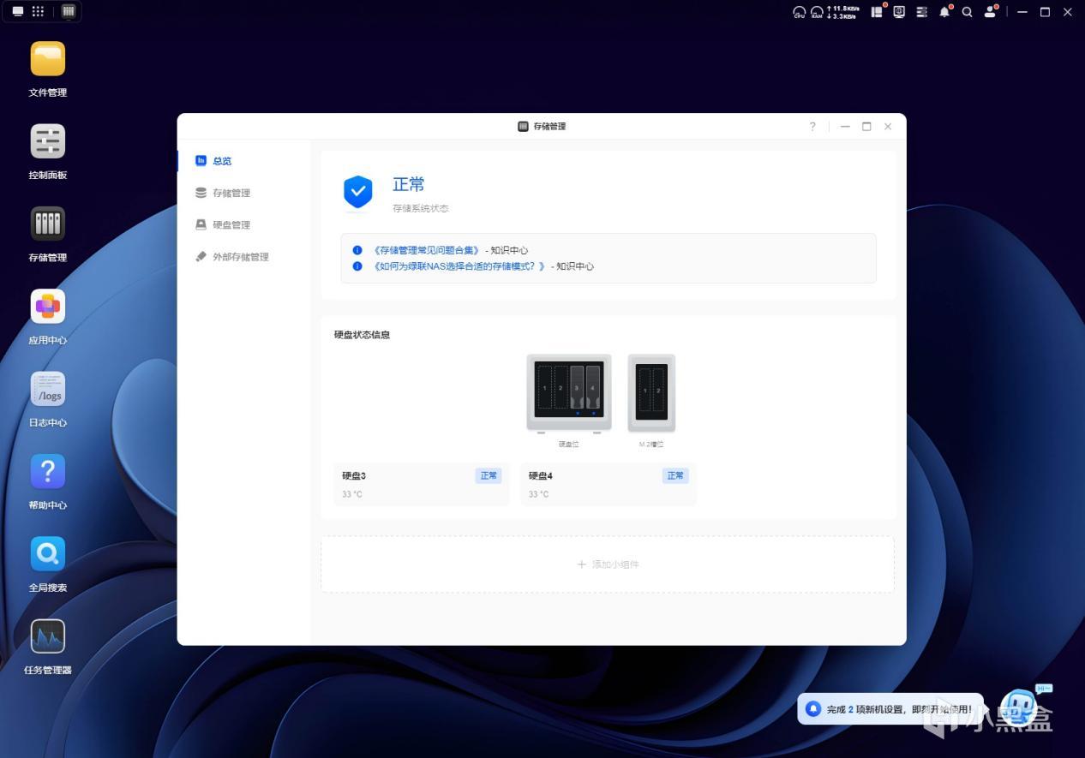Open the 完成 2 项新机设置 notification
1085x758 pixels.
(890, 709)
